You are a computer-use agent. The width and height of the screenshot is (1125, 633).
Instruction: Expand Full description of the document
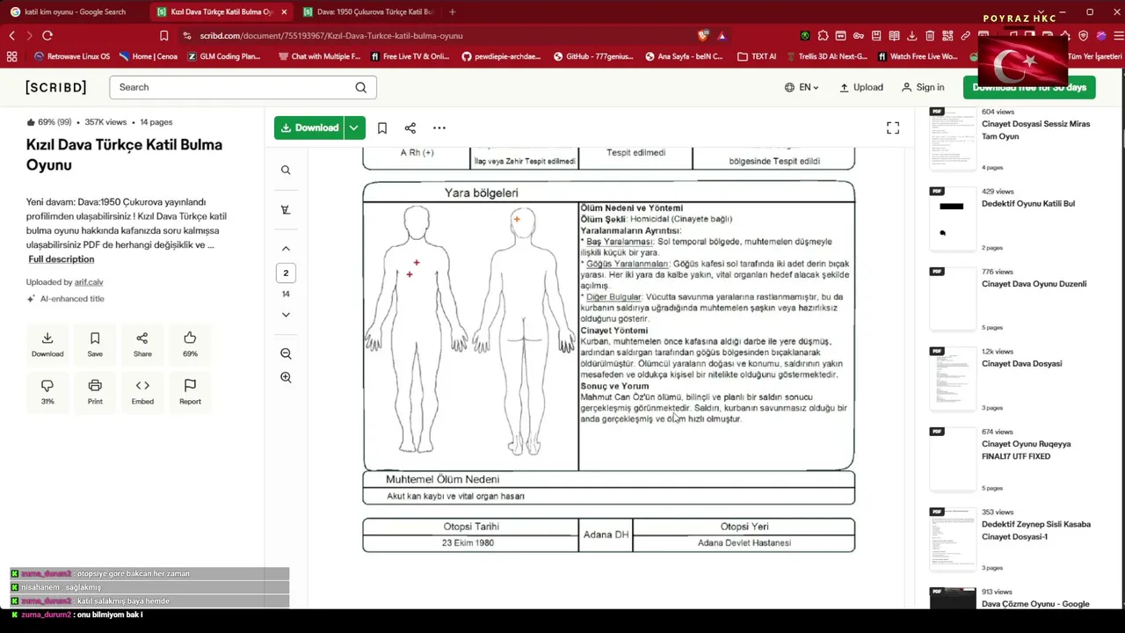pos(61,259)
